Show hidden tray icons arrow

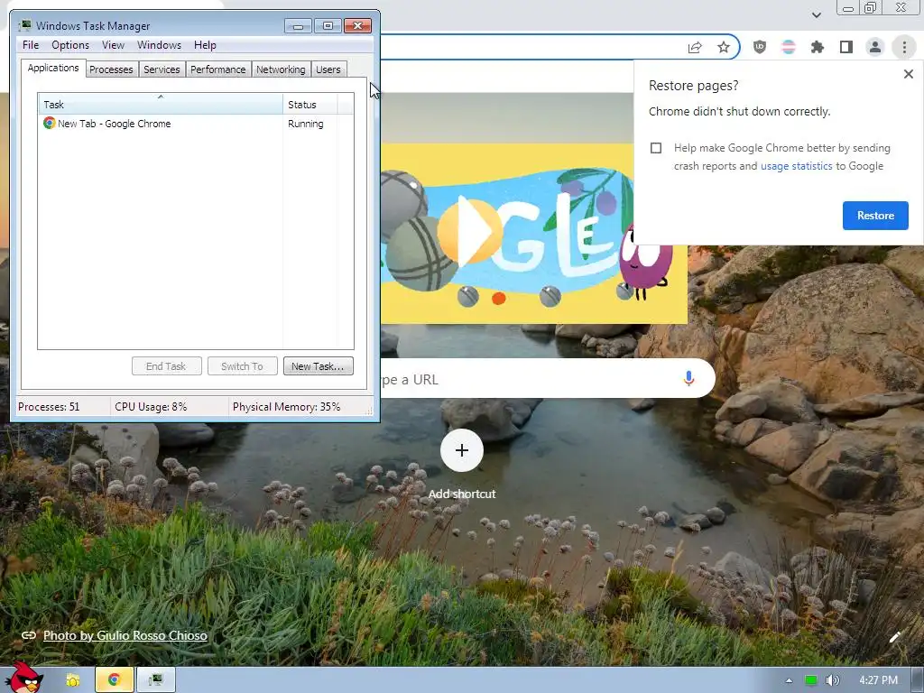pos(789,680)
